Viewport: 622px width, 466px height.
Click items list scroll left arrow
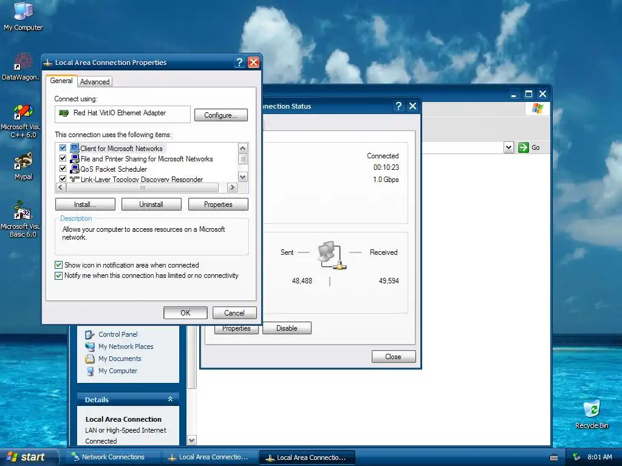pyautogui.click(x=61, y=187)
